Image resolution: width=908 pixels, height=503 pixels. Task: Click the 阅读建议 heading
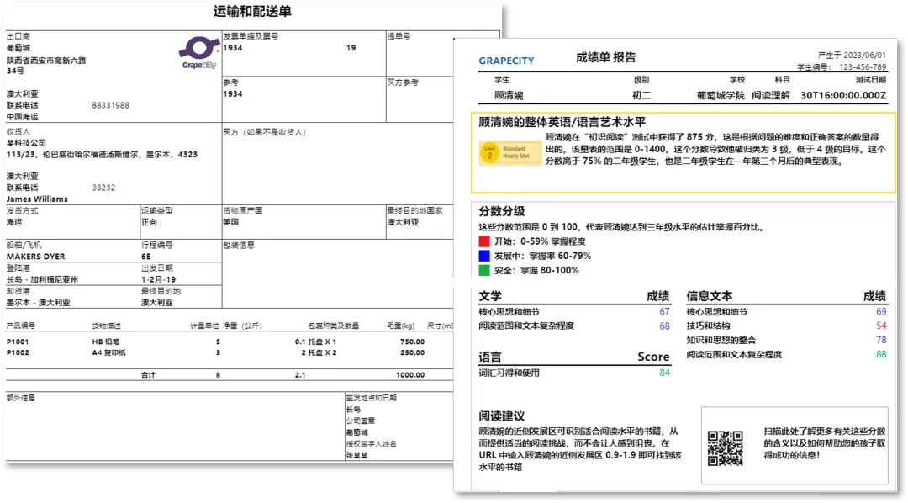tap(501, 416)
